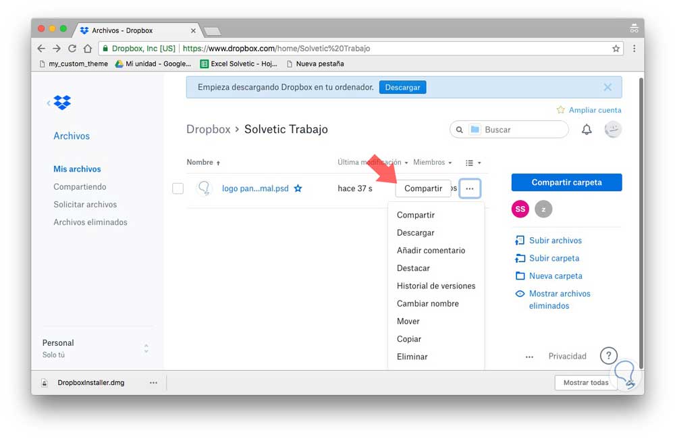Close the Archivos - Dropbox tab
This screenshot has height=439, width=675.
(193, 30)
